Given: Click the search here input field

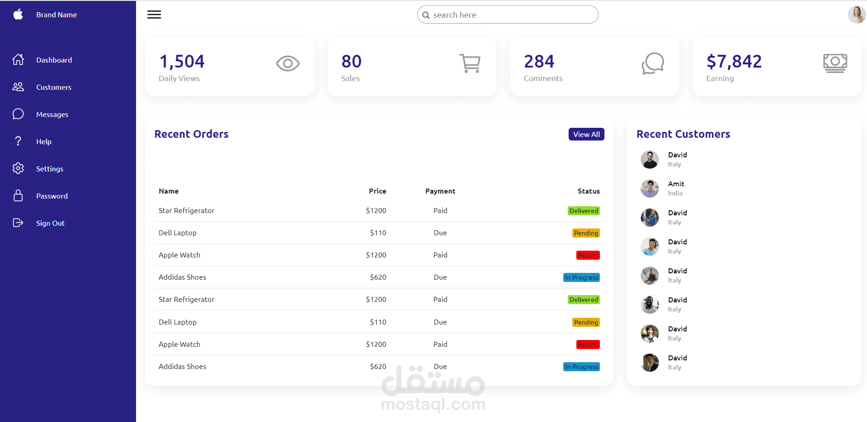Looking at the screenshot, I should 507,15.
